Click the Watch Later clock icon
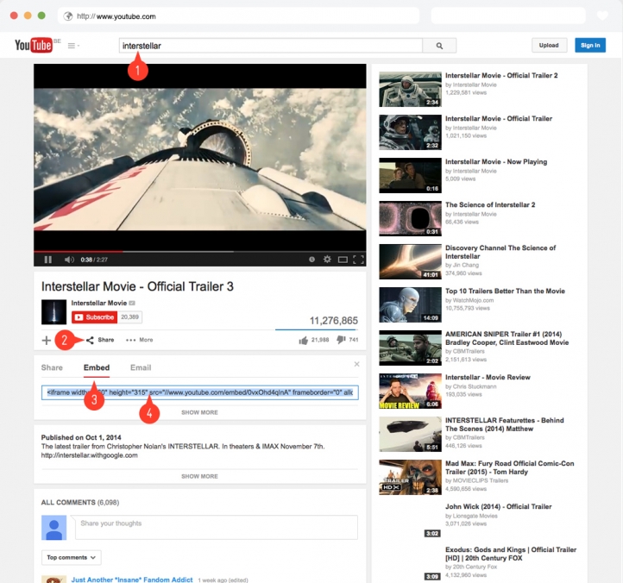This screenshot has height=583, width=623. 311,260
